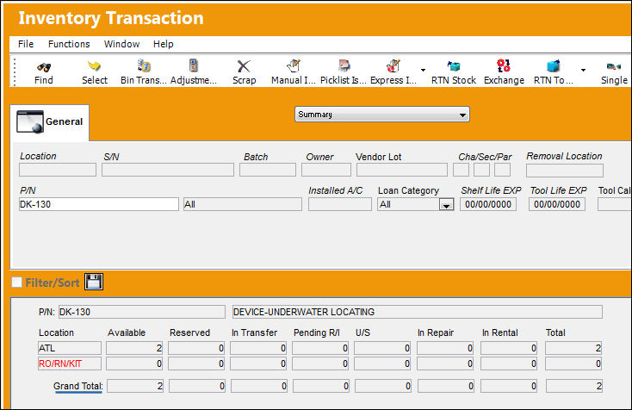
Task: Click the S/N input field
Action: coord(168,170)
